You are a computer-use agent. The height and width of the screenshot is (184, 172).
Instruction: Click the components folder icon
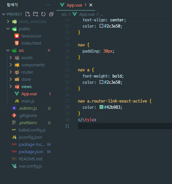tap(17, 65)
